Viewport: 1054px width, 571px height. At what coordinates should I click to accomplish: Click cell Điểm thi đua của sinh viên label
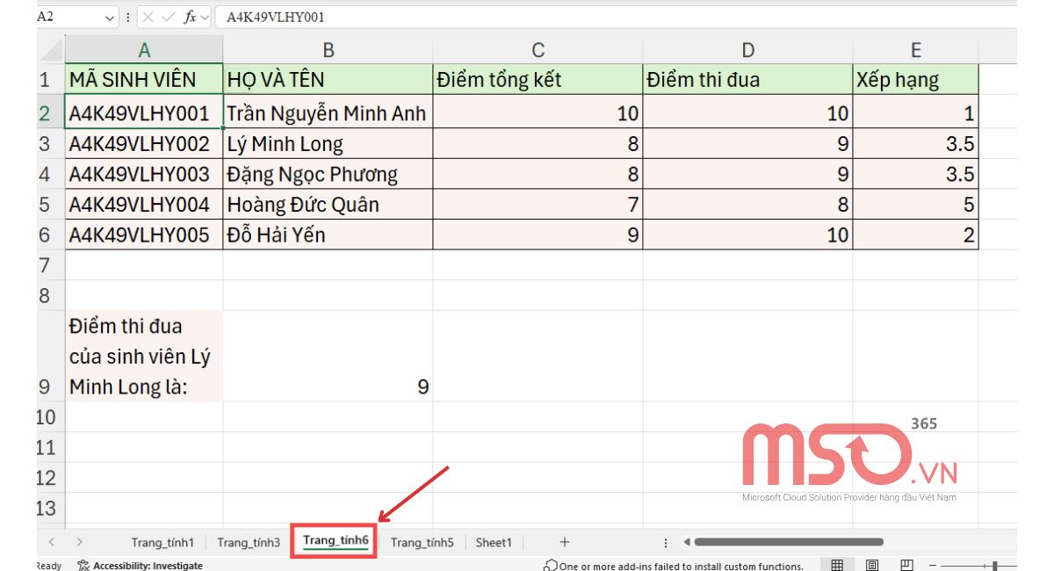point(144,356)
